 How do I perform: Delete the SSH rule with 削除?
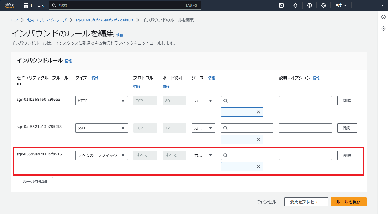click(x=347, y=128)
